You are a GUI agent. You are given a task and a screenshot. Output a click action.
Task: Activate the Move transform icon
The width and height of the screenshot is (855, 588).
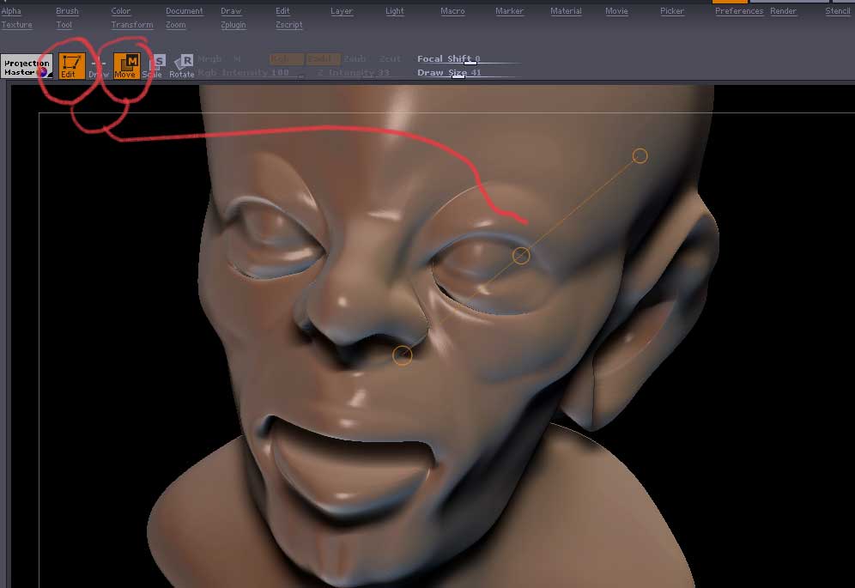(x=126, y=66)
